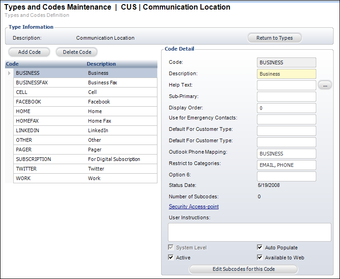
Task: Open Edit Subcodes for this Code
Action: 243,269
